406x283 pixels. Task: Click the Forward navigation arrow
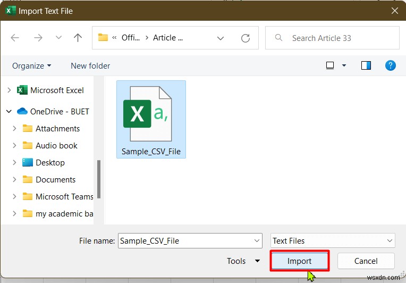[x=38, y=38]
